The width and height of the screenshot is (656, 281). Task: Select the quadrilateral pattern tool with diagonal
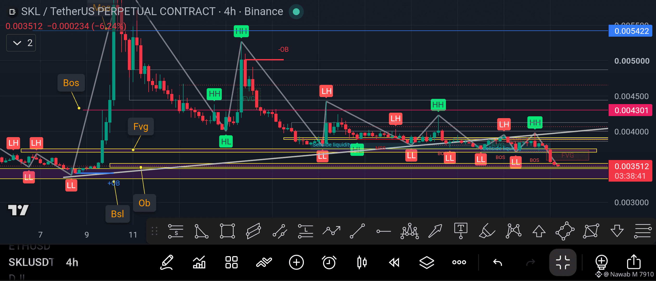(591, 231)
